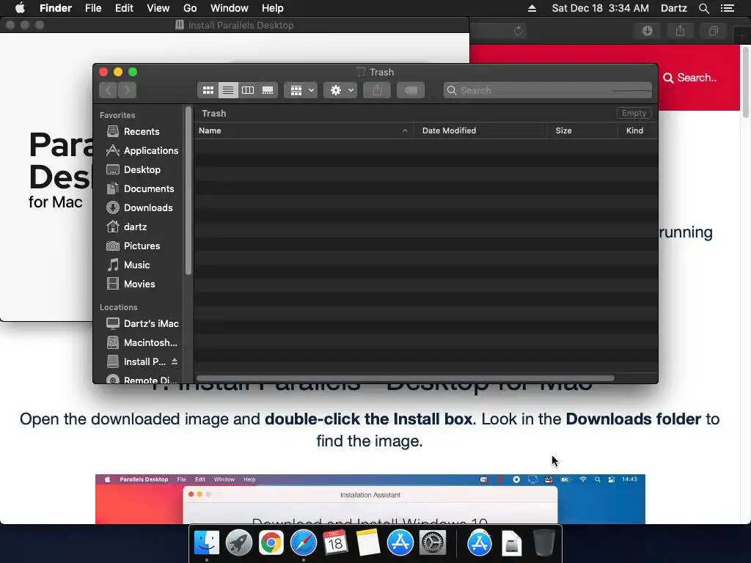Open Launchpad from the Dock
The width and height of the screenshot is (751, 563).
click(238, 543)
